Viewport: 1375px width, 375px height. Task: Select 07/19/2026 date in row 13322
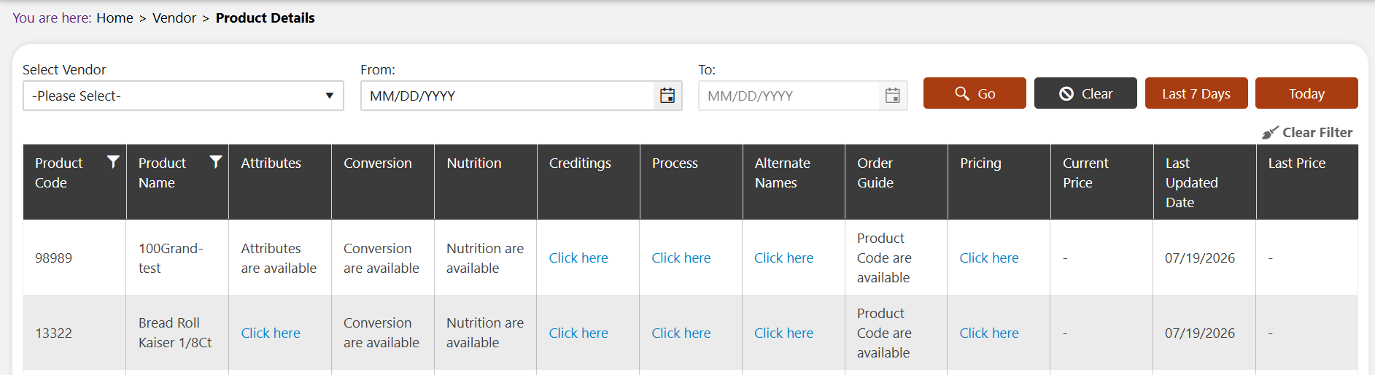point(1200,333)
